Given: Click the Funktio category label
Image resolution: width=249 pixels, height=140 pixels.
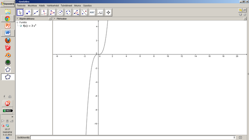Looking at the screenshot, I should coord(23,23).
